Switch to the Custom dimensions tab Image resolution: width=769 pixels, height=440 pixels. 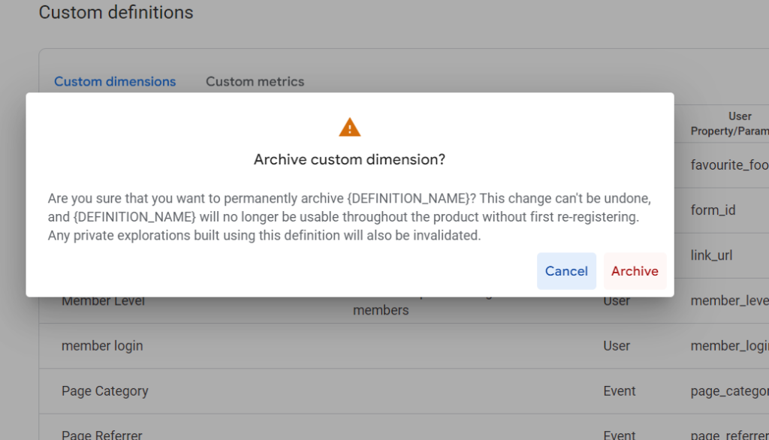click(115, 81)
